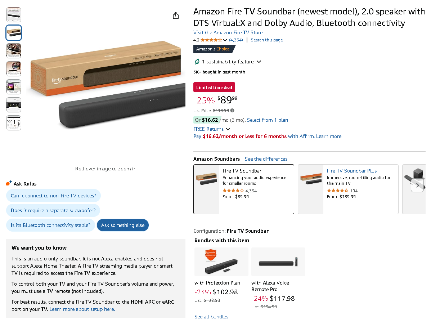Click the red Limited time deal badge
This screenshot has width=431, height=322.
click(x=214, y=87)
